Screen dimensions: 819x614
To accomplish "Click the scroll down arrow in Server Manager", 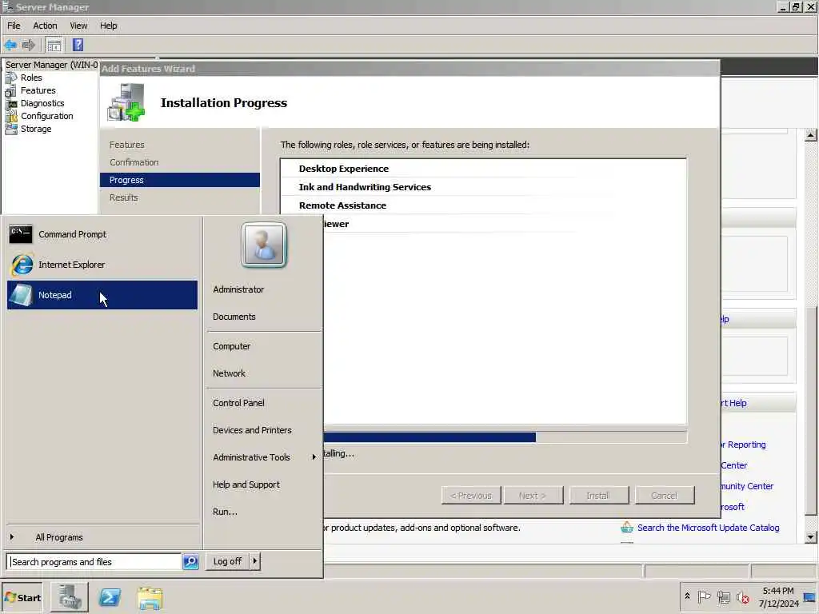I will (x=810, y=536).
